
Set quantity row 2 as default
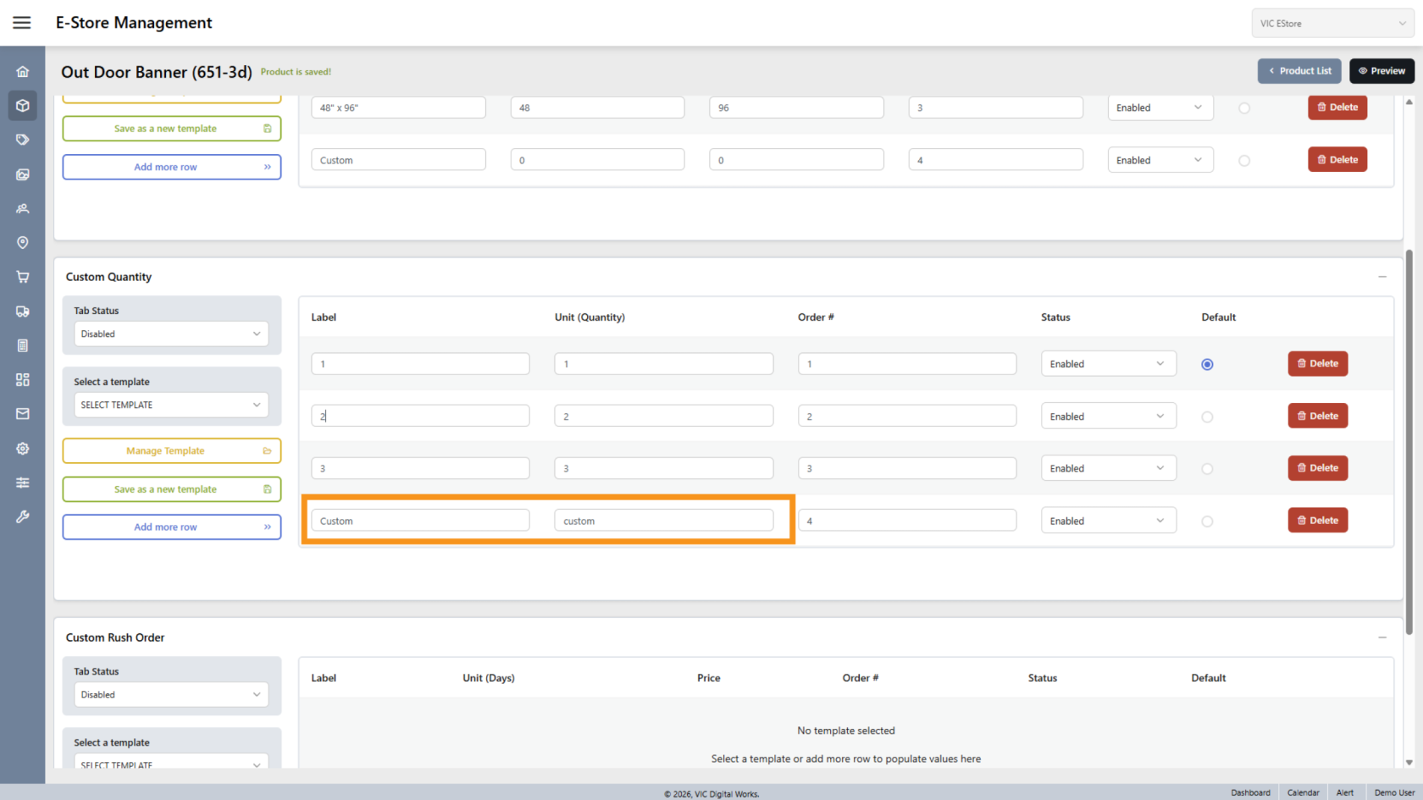click(1207, 417)
